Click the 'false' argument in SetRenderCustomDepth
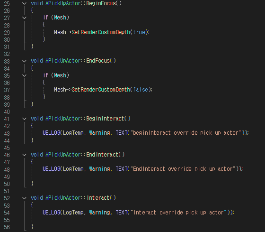The height and width of the screenshot is (232, 265). 141,90
